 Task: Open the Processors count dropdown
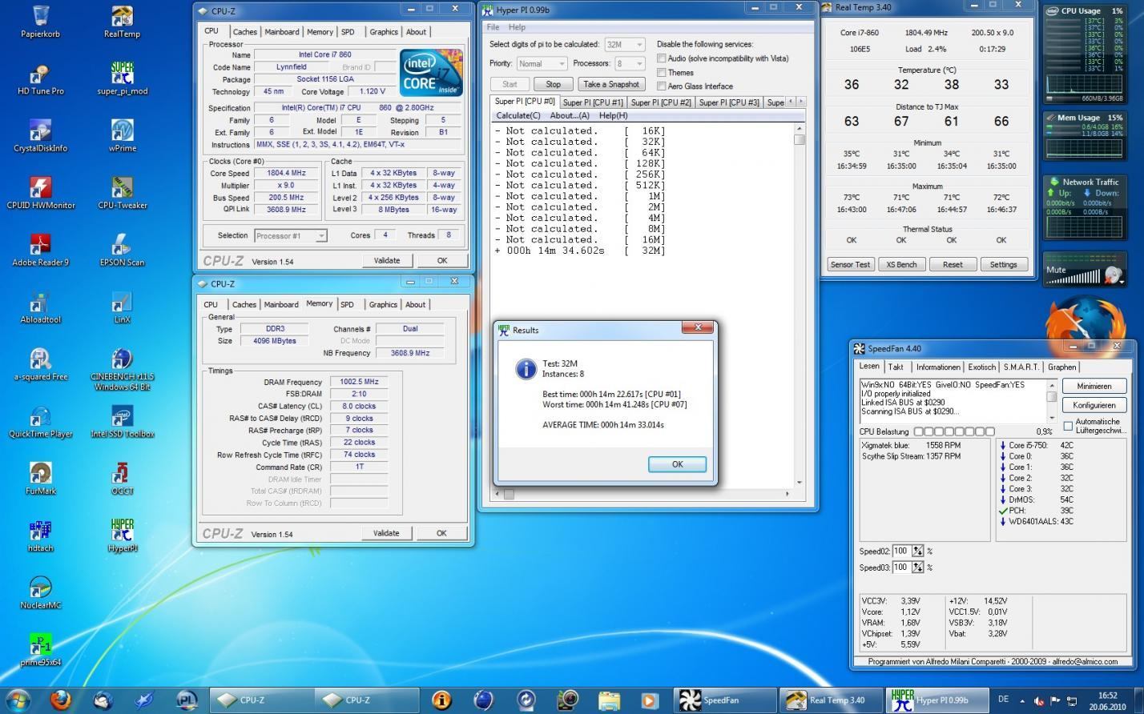[x=630, y=63]
